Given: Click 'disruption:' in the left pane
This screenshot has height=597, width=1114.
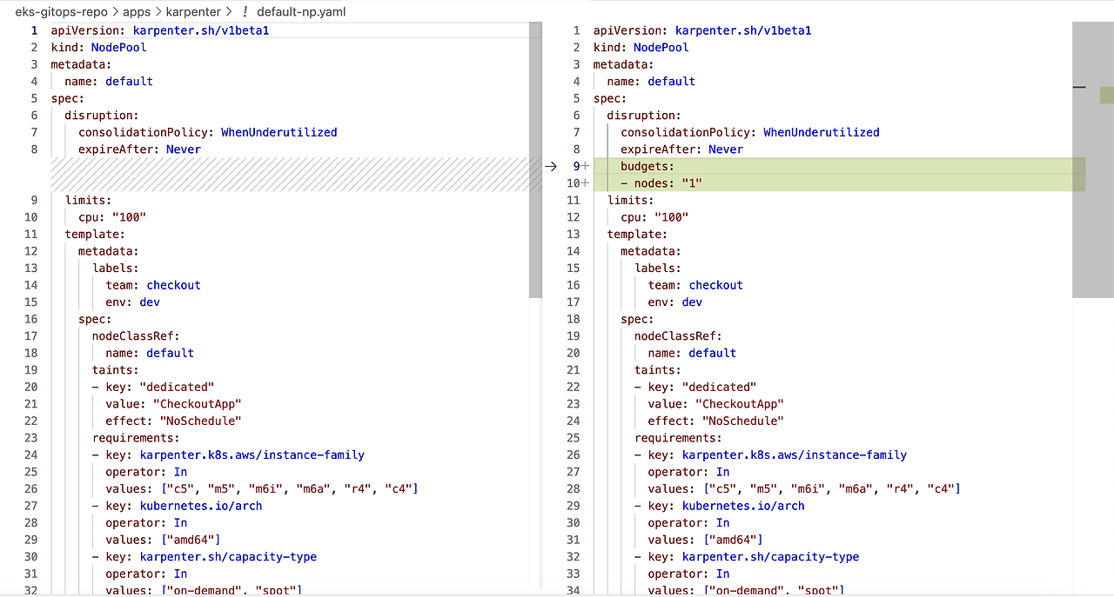Looking at the screenshot, I should 102,116.
